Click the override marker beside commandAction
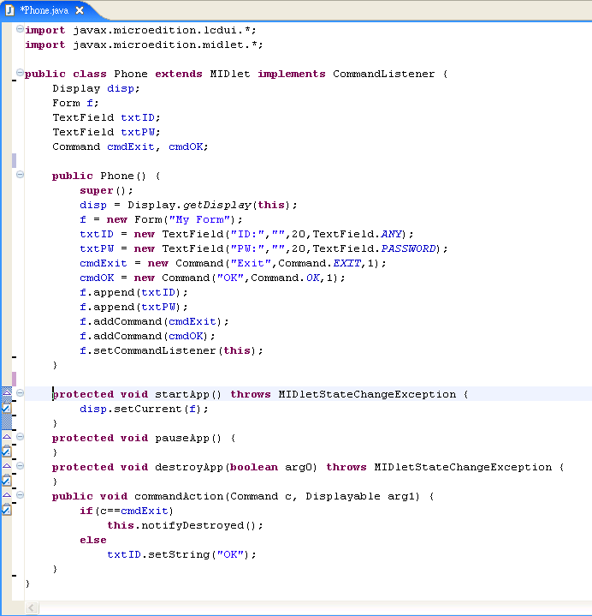This screenshot has width=592, height=616. (x=7, y=494)
